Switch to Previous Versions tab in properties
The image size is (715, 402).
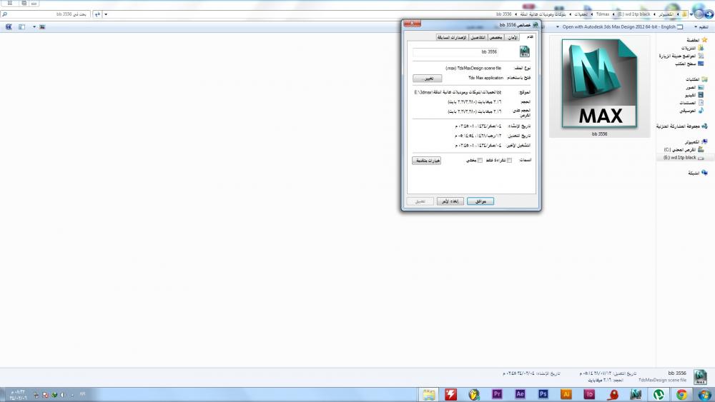(453, 37)
